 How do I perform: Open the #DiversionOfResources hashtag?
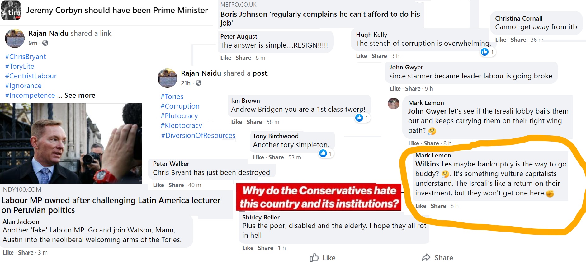(x=198, y=135)
